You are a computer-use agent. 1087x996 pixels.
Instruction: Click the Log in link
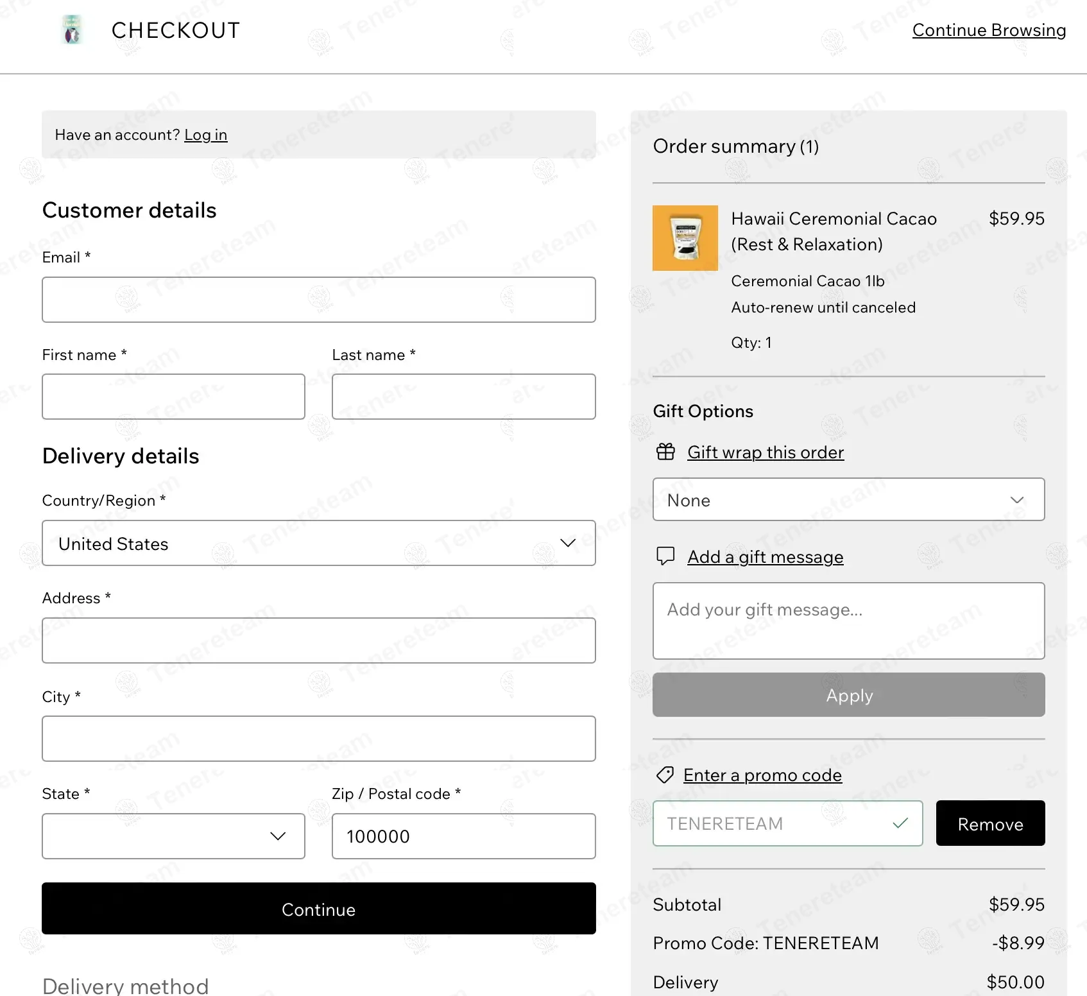point(205,135)
